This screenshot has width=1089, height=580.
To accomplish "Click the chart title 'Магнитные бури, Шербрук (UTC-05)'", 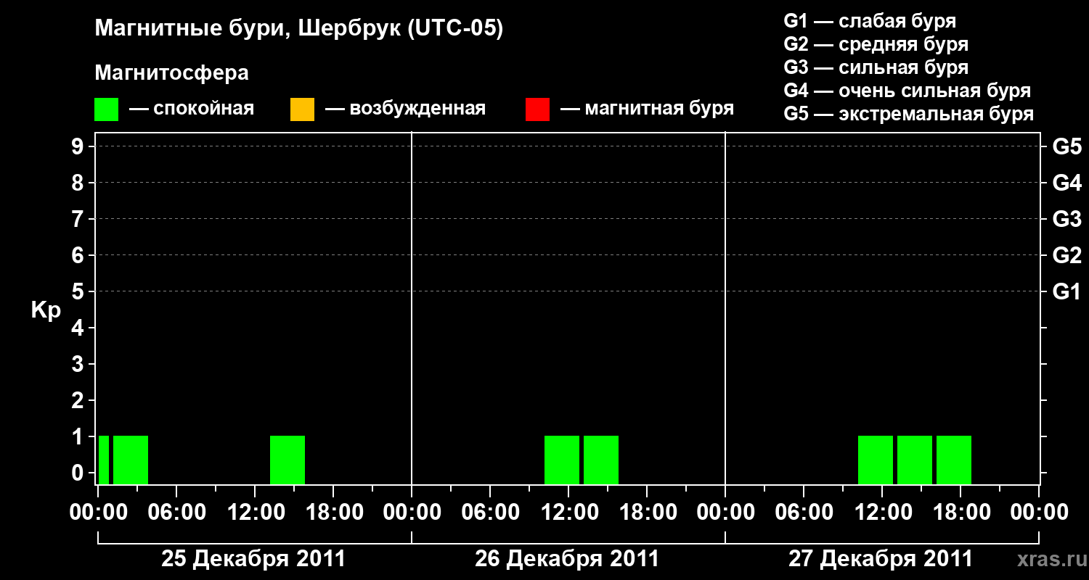I will (x=298, y=29).
